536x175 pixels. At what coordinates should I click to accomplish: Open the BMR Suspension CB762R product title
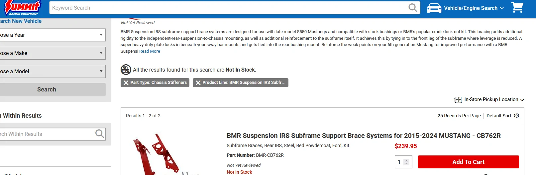click(364, 136)
